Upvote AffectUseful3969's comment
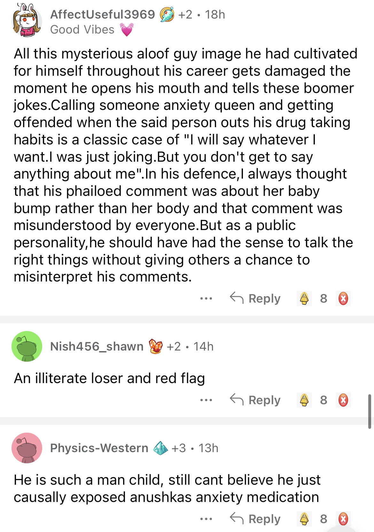 click(x=304, y=298)
